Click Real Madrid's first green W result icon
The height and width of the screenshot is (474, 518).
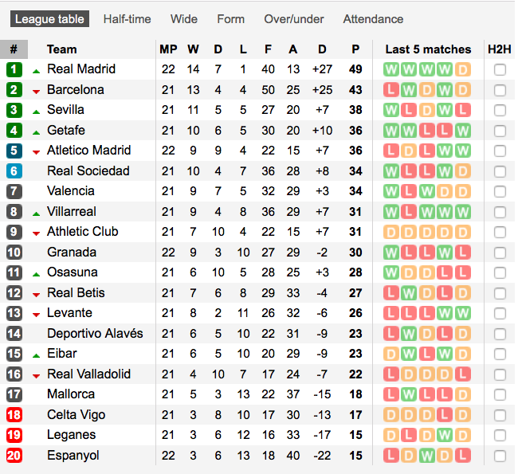point(390,69)
